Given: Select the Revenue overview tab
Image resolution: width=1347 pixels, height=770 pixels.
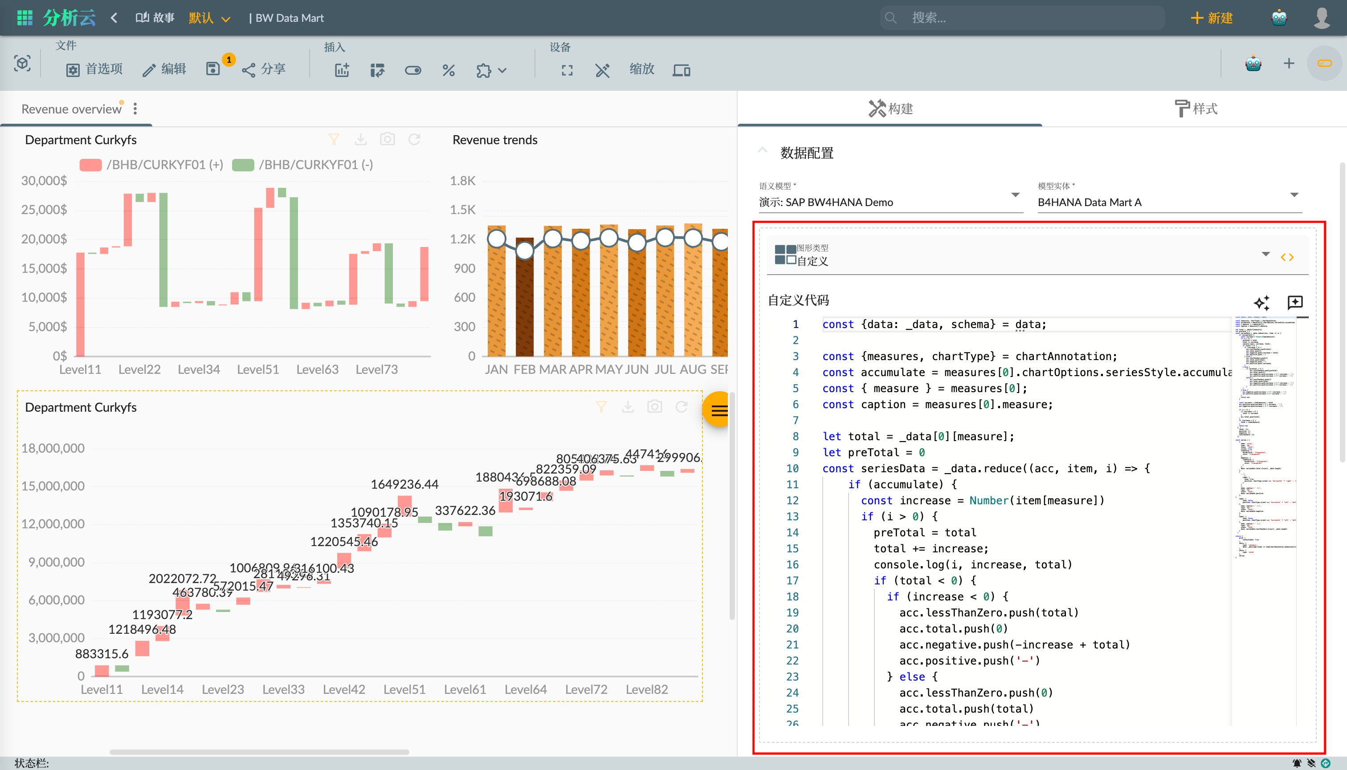Looking at the screenshot, I should pos(71,109).
